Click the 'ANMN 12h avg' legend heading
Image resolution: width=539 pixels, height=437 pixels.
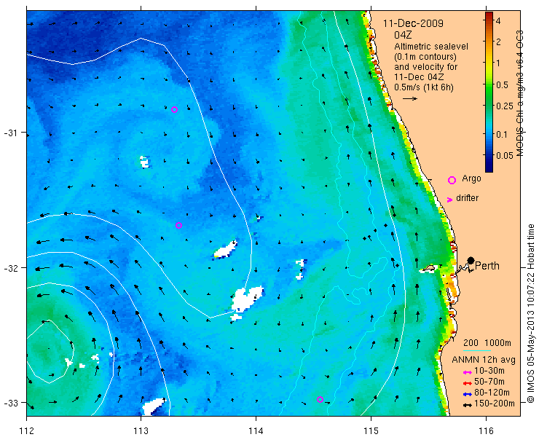484,360
